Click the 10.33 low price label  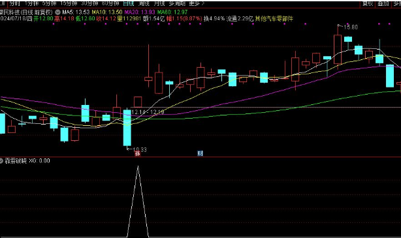pyautogui.click(x=140, y=149)
